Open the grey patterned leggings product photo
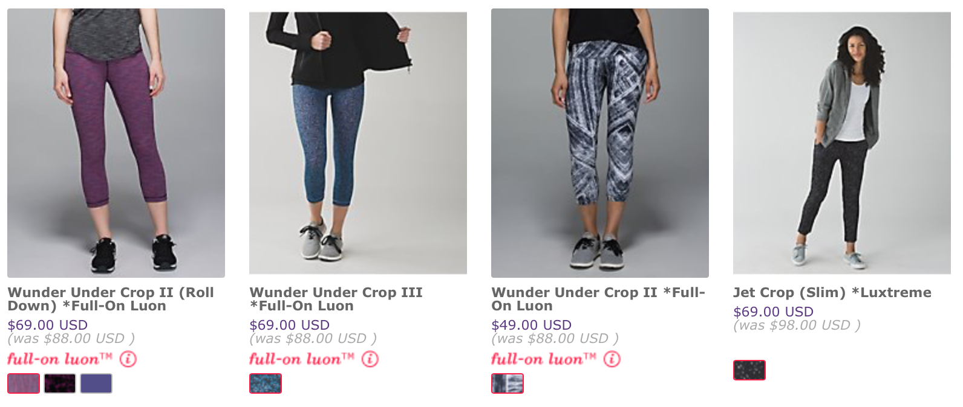 click(600, 143)
